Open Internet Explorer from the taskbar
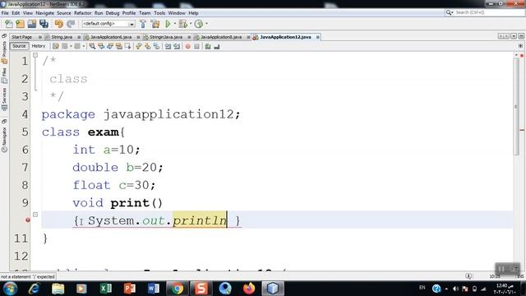This screenshot has height=296, width=526. [x=34, y=289]
